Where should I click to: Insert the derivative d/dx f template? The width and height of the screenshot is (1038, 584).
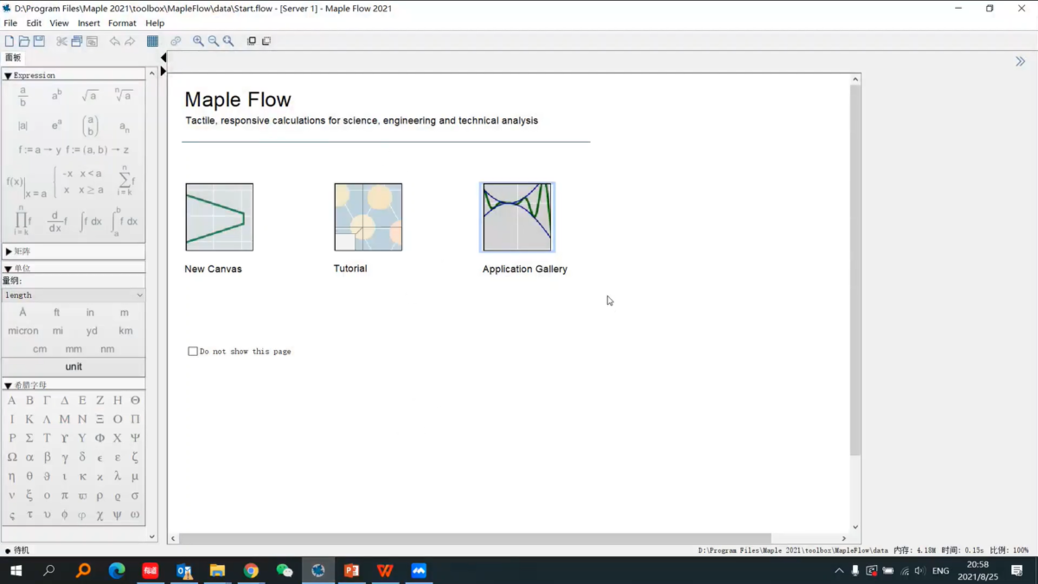tap(56, 222)
